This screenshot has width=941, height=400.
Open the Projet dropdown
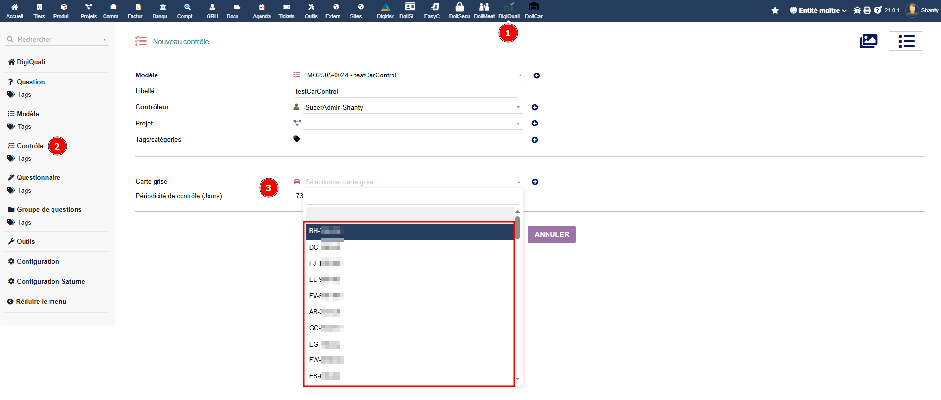tap(412, 123)
